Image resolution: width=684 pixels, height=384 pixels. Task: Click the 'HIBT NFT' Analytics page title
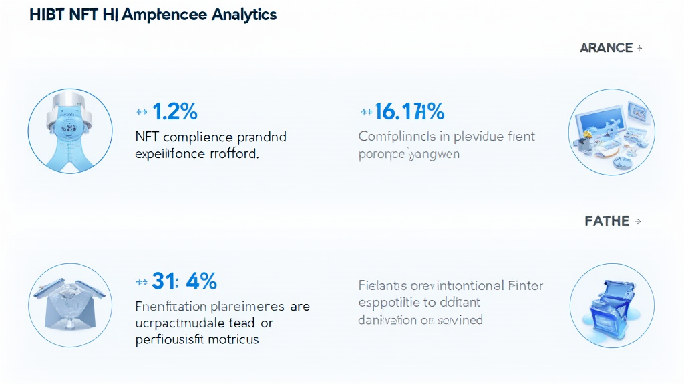click(153, 14)
